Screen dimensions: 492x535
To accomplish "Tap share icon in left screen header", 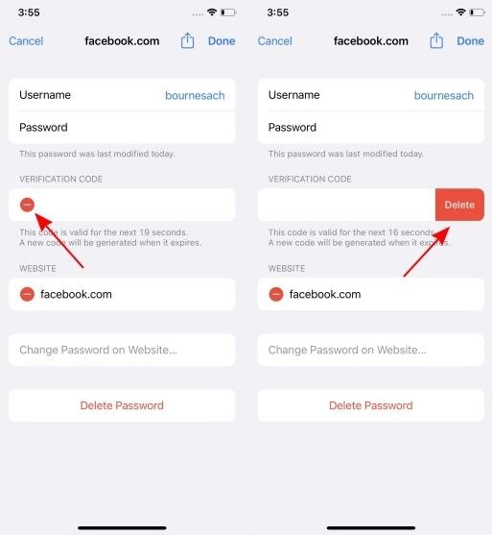I will click(x=187, y=41).
